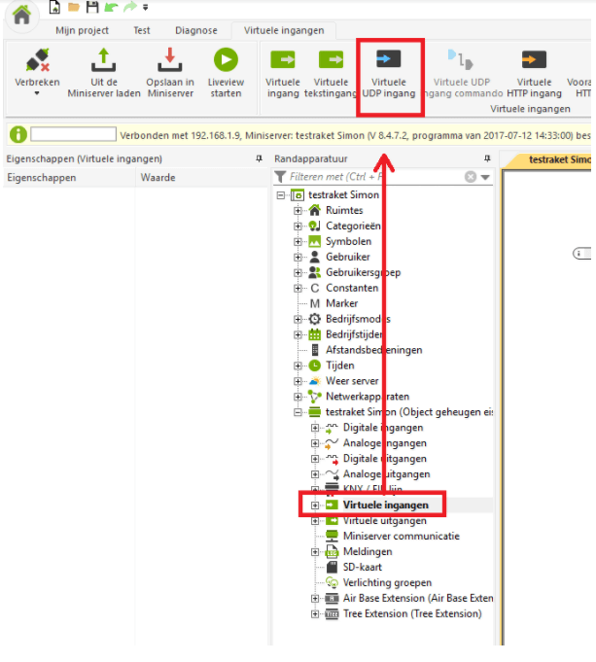Screen dimensions: 596x662
Task: Click the Virtuele HTTP ingang icon
Action: pos(534,61)
